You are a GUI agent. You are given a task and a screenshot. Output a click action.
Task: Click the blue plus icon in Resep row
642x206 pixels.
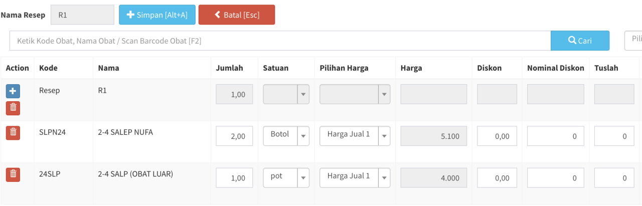(x=13, y=91)
